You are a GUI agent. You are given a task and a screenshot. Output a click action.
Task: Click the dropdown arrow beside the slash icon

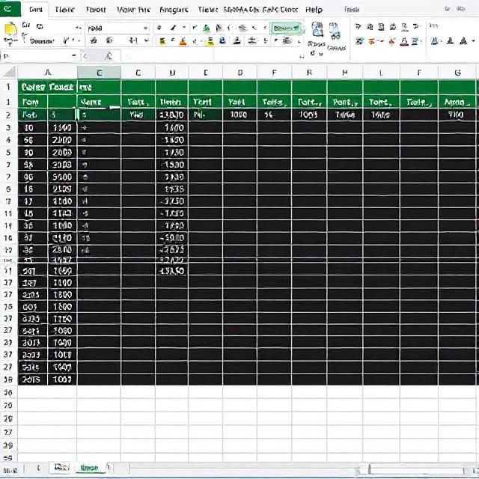tap(184, 28)
